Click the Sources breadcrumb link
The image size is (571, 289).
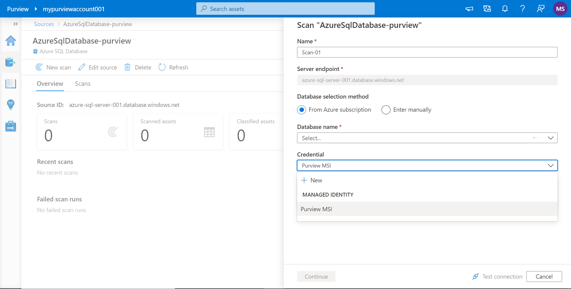(x=44, y=24)
